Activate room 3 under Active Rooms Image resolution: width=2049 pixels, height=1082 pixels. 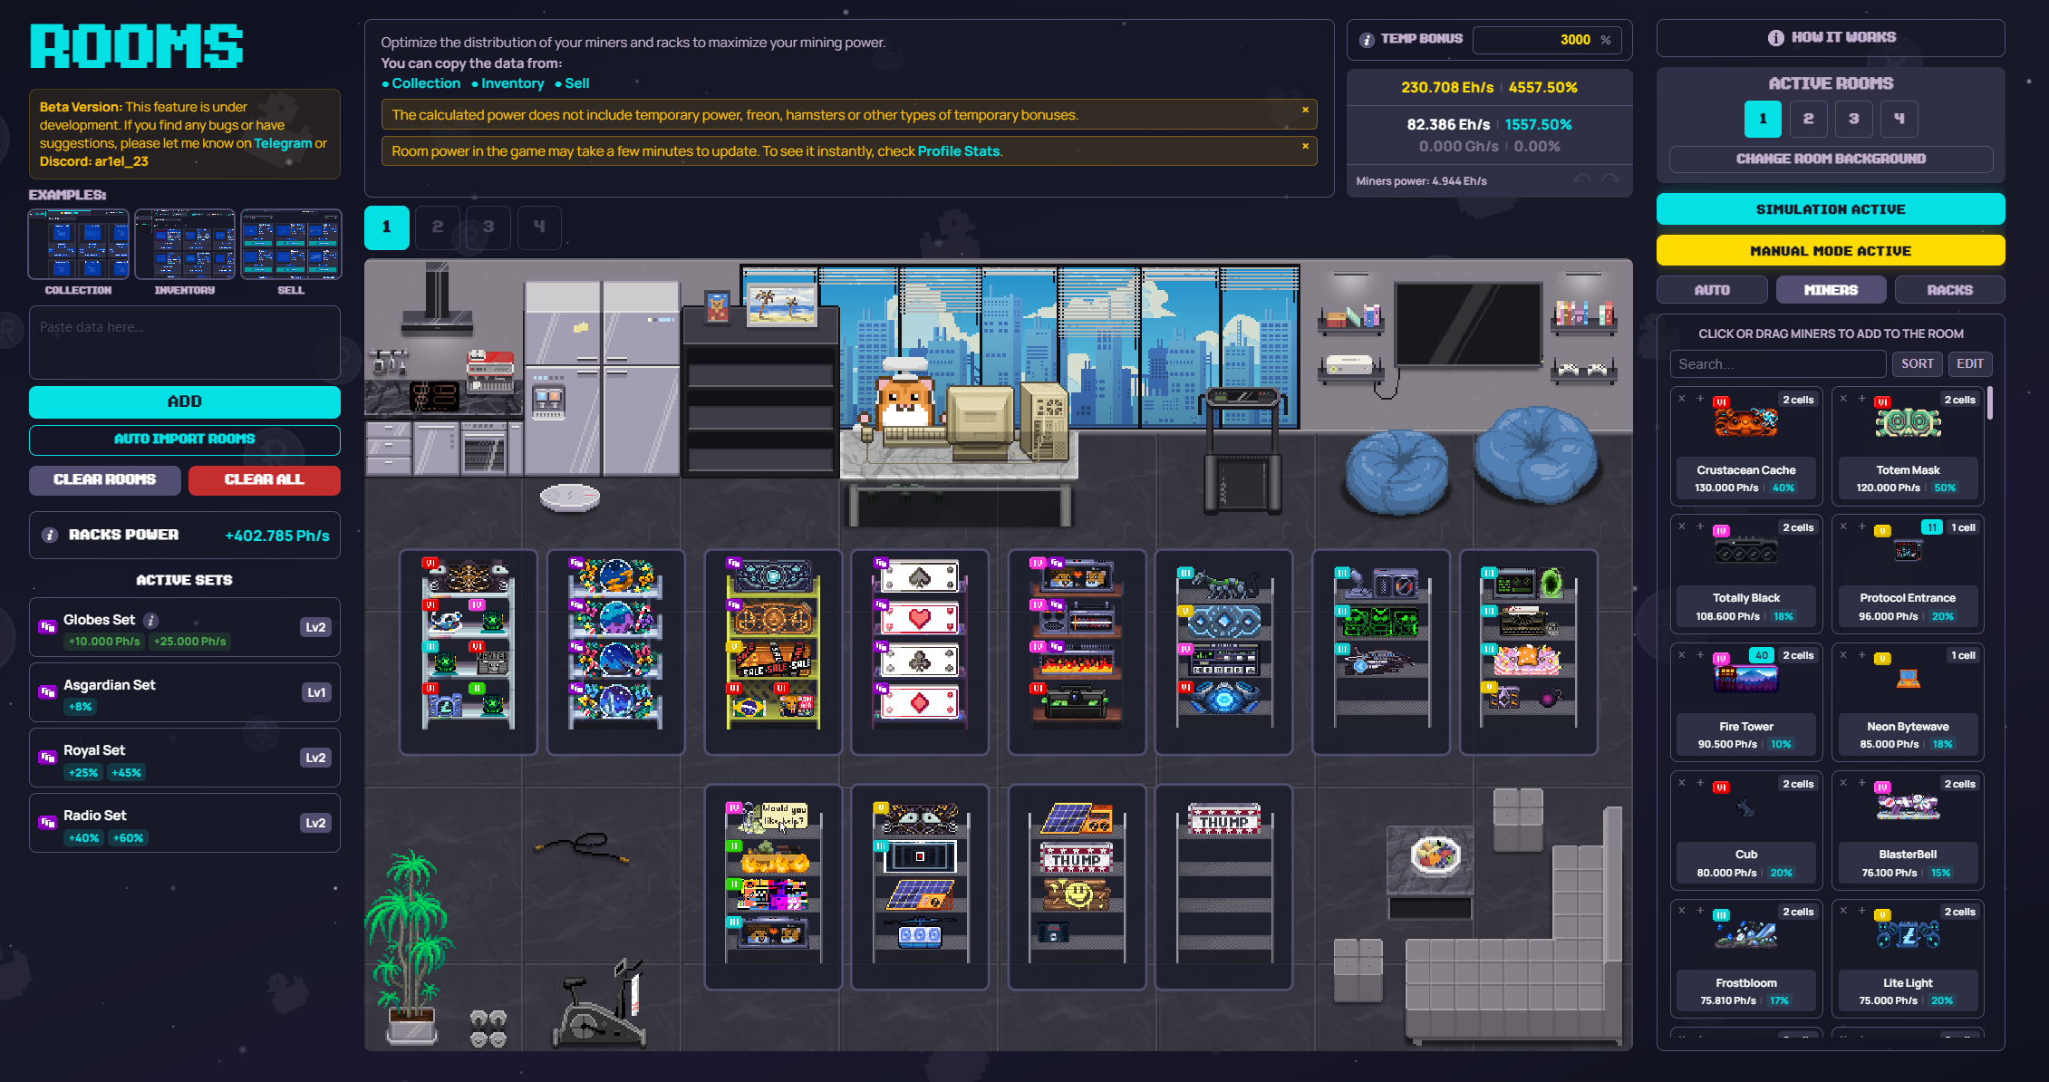coord(1853,119)
